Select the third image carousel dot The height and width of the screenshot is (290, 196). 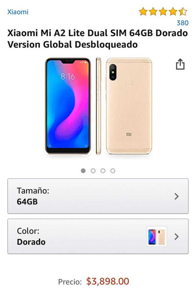coord(103,170)
